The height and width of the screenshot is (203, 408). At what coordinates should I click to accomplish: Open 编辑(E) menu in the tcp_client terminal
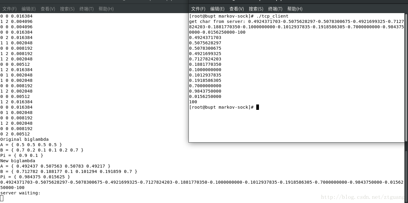(217, 9)
